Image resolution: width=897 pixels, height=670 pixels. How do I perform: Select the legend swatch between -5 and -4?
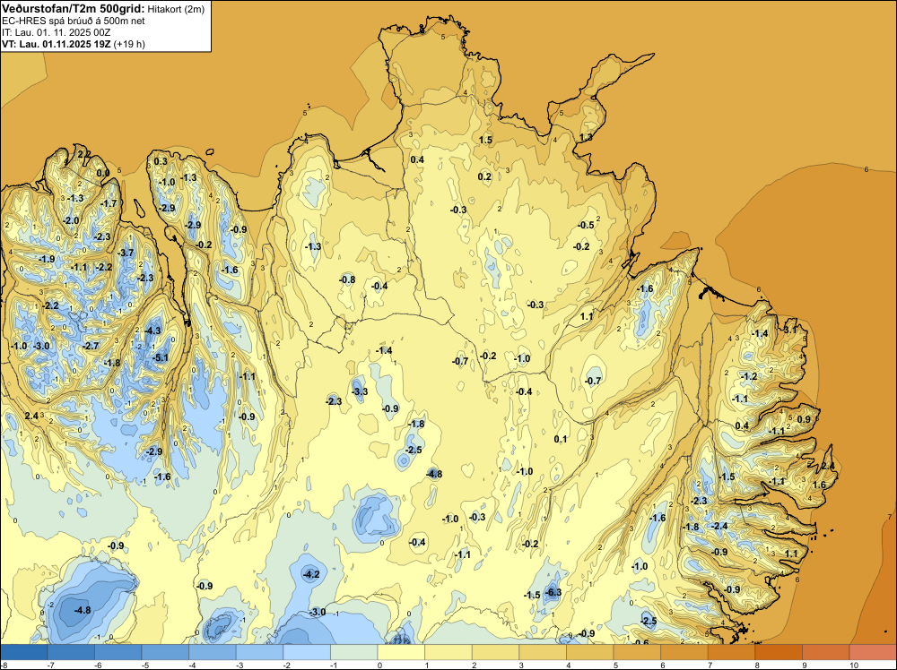click(x=165, y=652)
